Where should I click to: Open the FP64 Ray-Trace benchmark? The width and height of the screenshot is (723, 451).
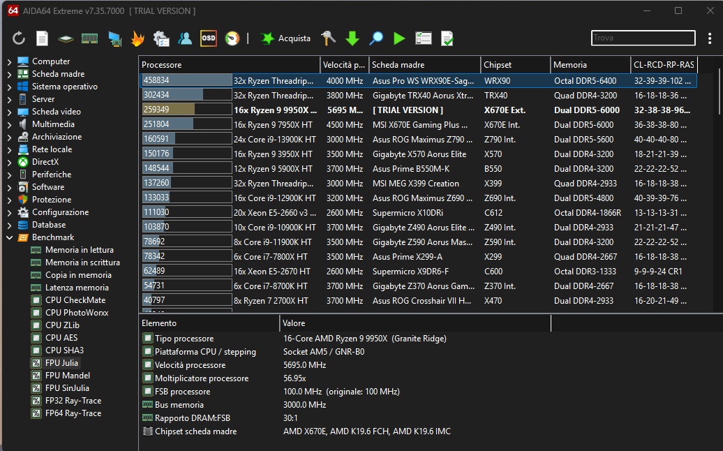click(x=73, y=413)
